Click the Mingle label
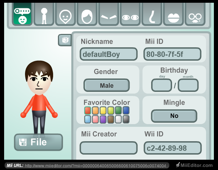 (174, 103)
